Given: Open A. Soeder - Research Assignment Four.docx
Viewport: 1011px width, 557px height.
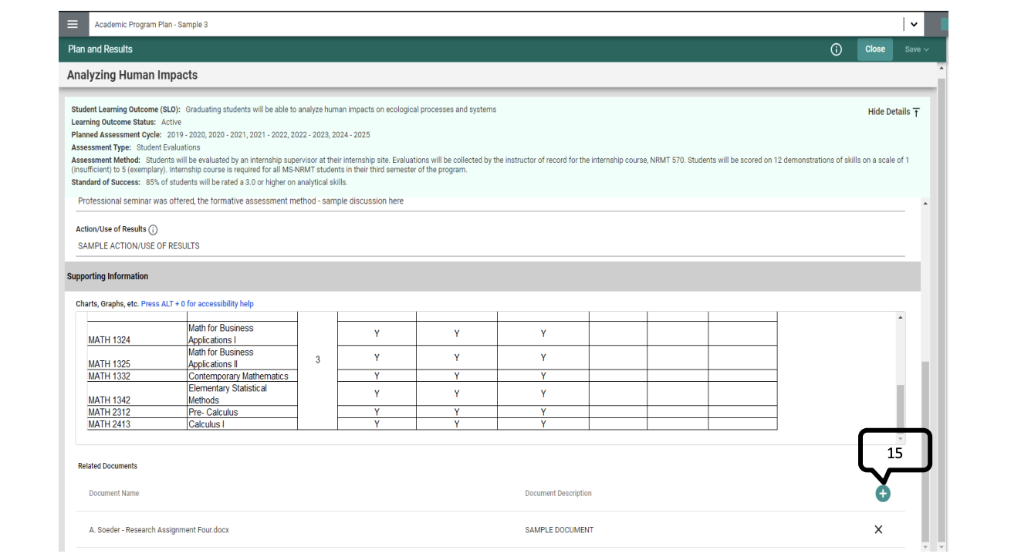Looking at the screenshot, I should (x=160, y=529).
